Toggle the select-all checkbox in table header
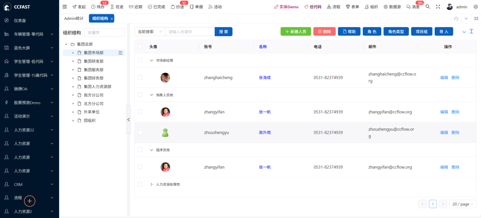Viewport: 481px width, 218px height. (x=140, y=47)
